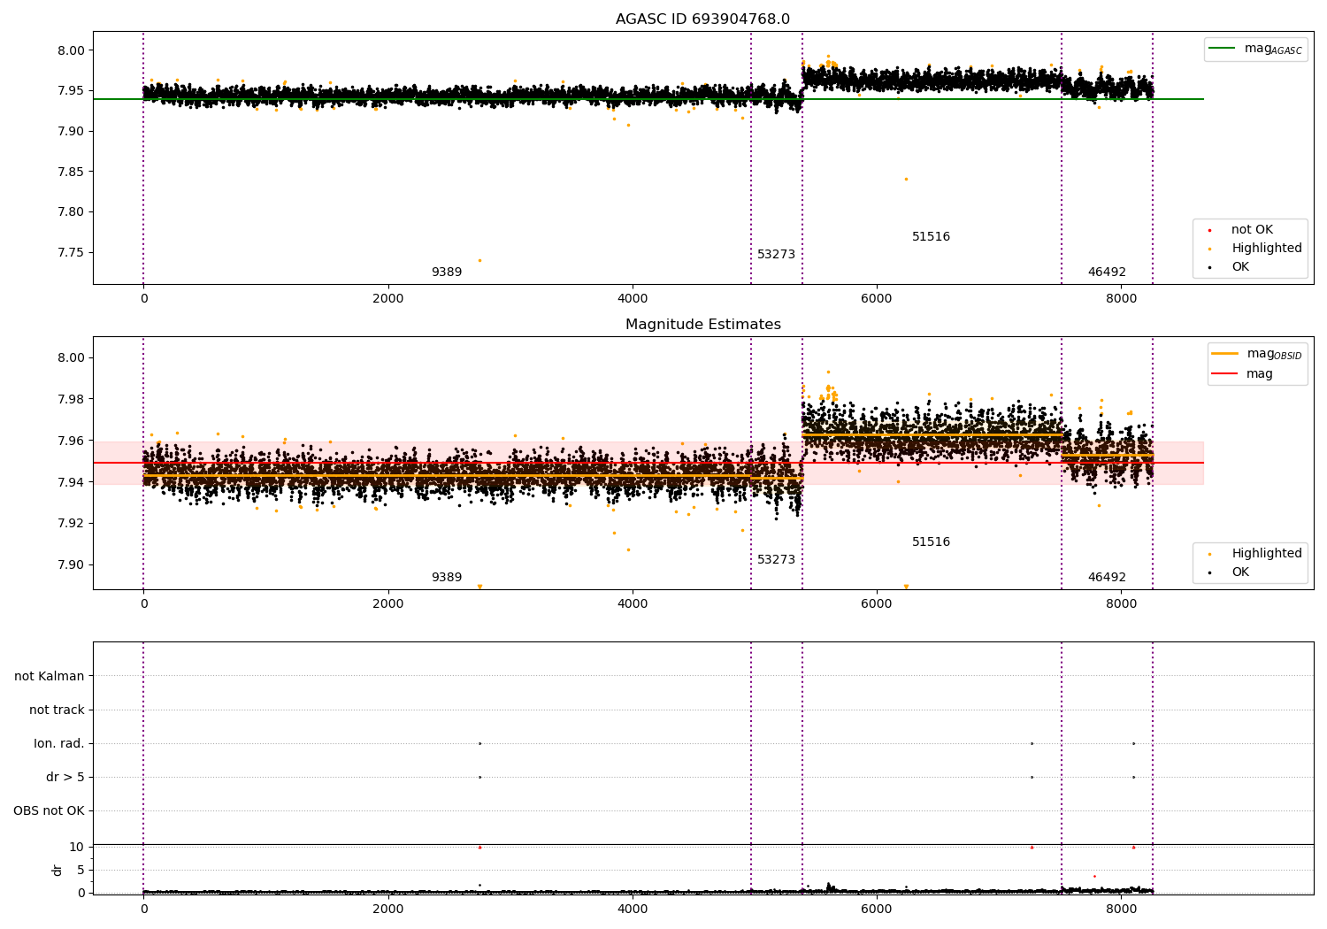Click y tick "7.80" on the top plot
The width and height of the screenshot is (1327, 929).
coord(70,212)
